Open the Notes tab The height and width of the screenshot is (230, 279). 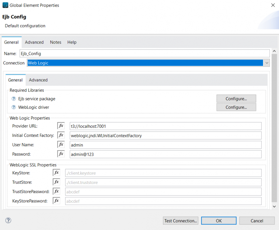pos(56,42)
